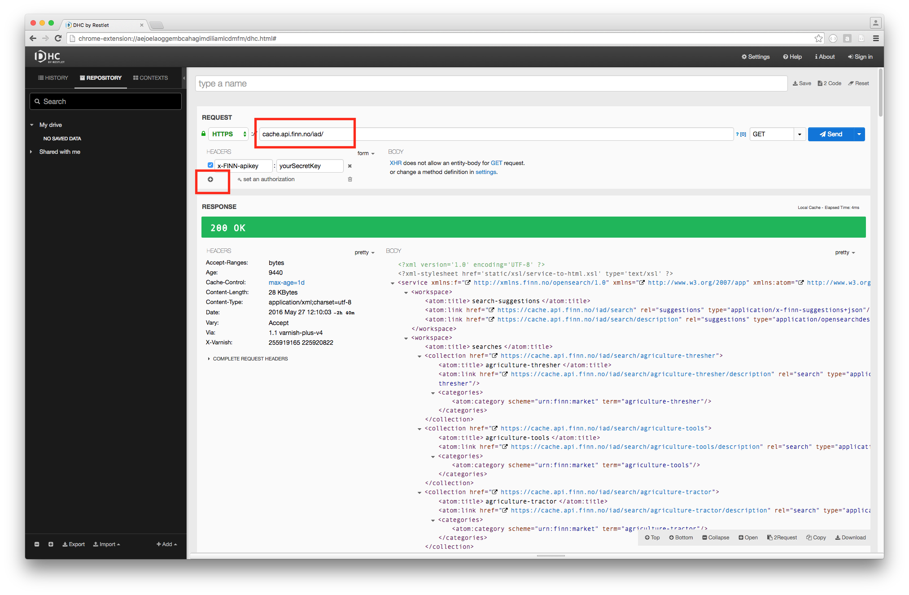The width and height of the screenshot is (909, 595).
Task: Click the DHC logo in the header
Action: (49, 56)
